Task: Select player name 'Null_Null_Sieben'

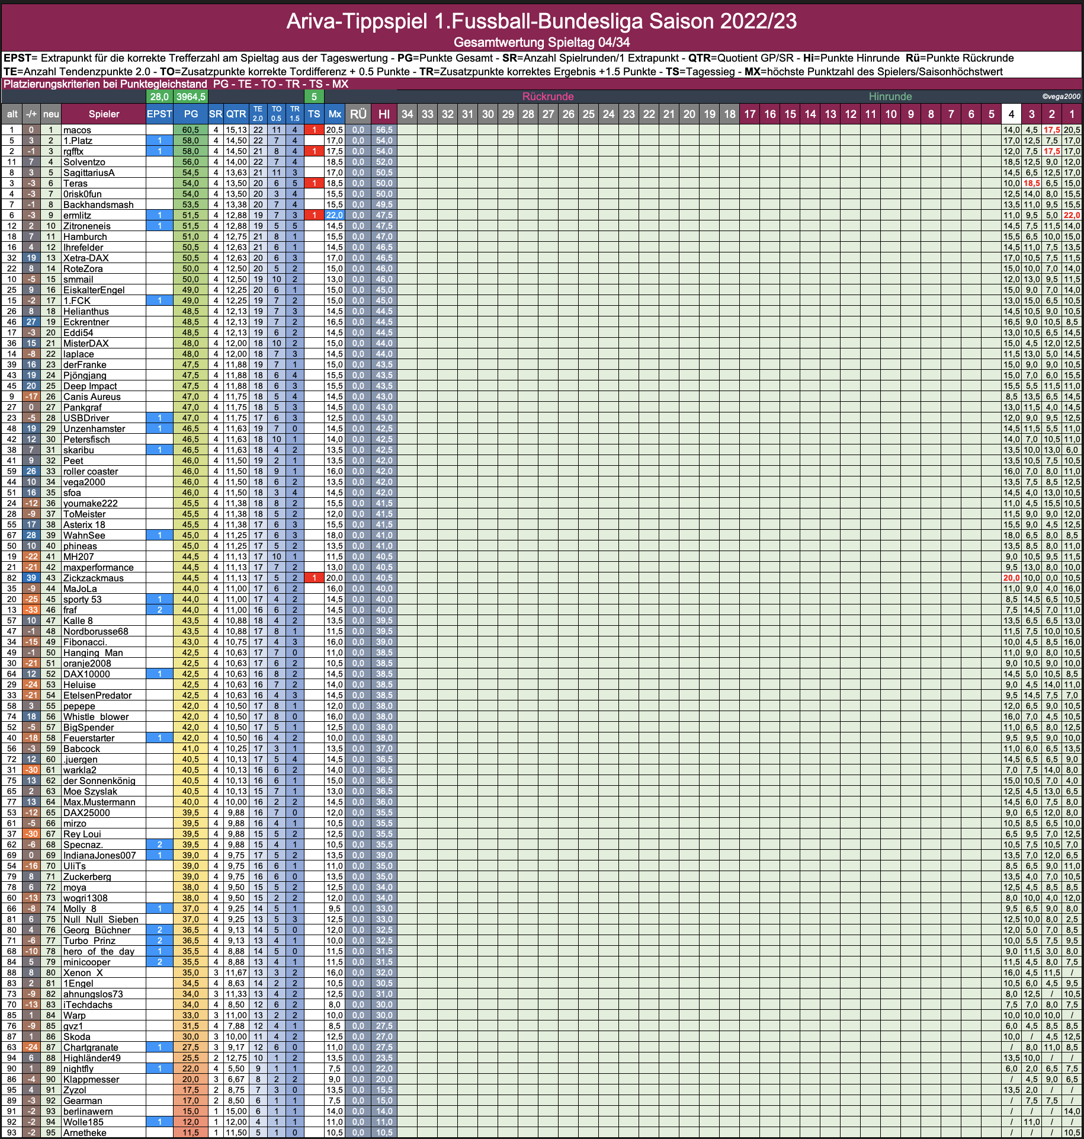Action: click(x=101, y=919)
